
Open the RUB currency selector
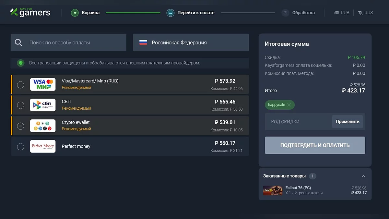342,13
